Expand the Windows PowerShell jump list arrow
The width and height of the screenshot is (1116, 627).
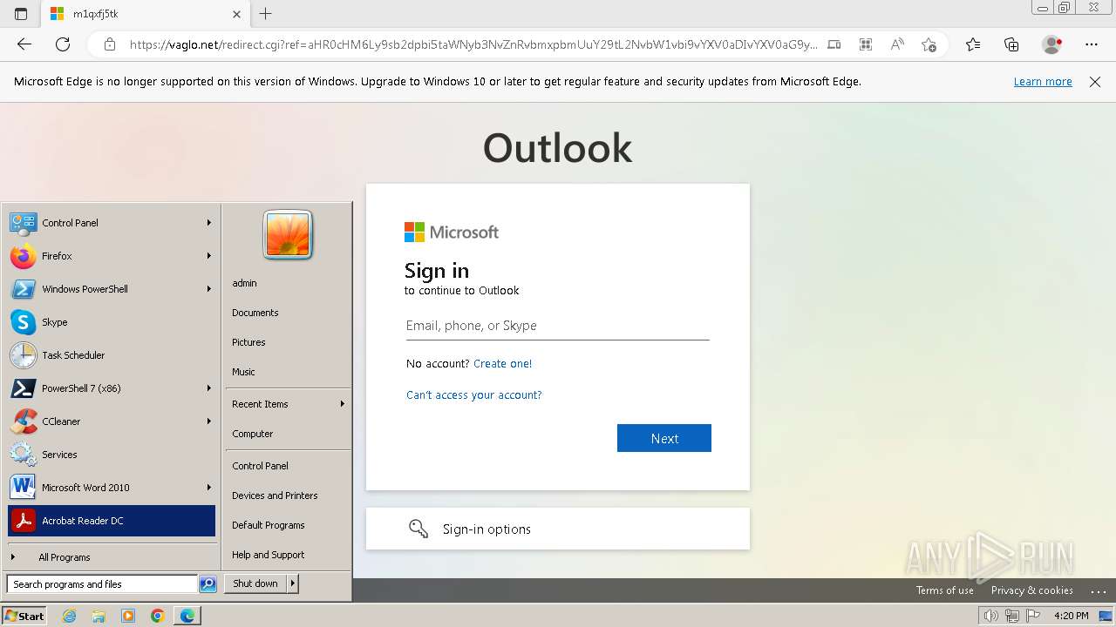209,289
